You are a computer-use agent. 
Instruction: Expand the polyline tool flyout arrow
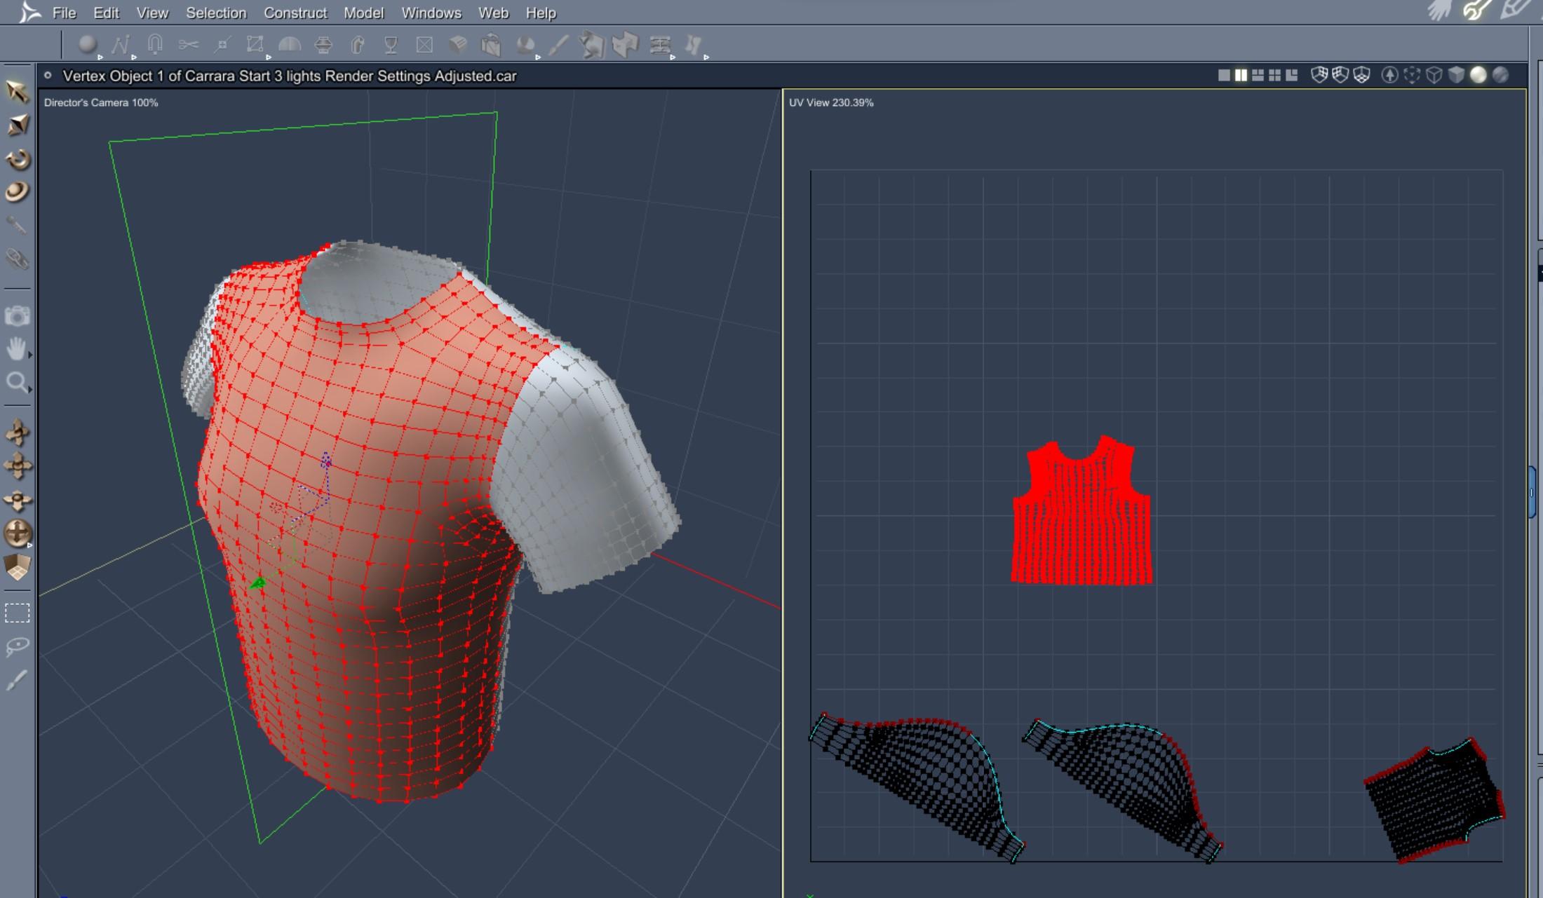[134, 57]
